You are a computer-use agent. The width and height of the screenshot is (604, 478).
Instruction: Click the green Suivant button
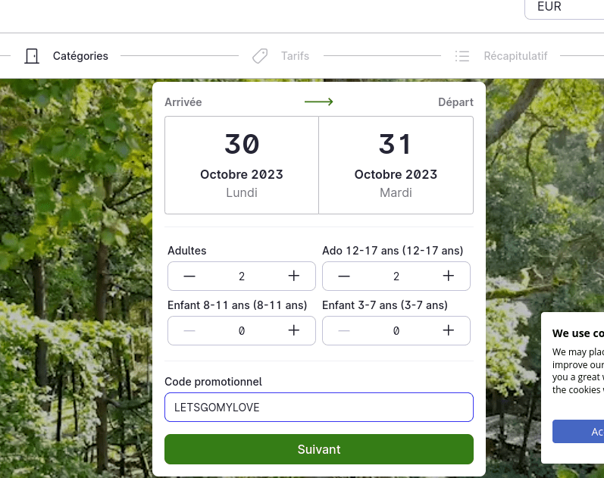319,449
